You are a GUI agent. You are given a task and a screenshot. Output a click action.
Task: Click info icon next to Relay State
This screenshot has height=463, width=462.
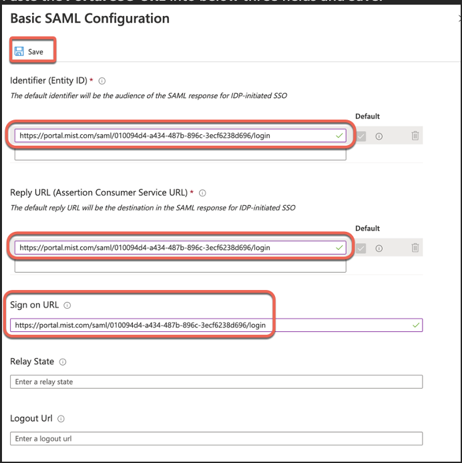pos(62,362)
